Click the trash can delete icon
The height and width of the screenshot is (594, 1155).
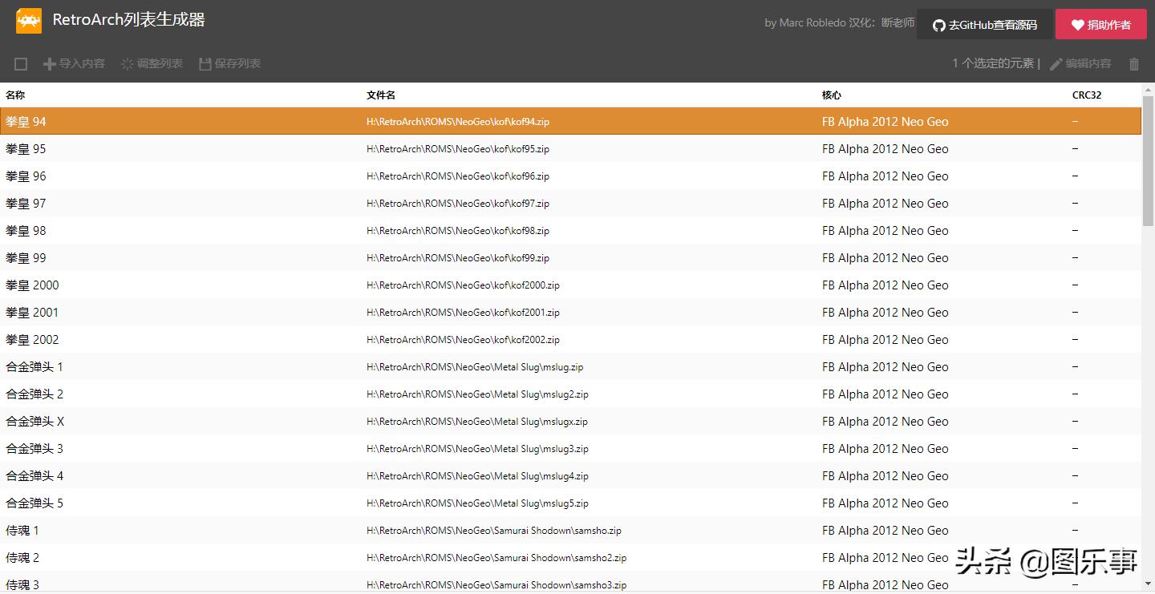click(x=1133, y=64)
